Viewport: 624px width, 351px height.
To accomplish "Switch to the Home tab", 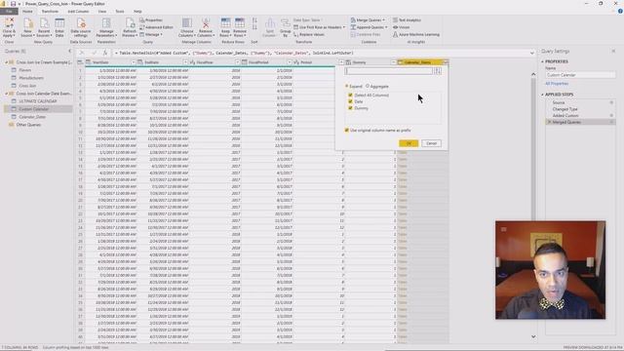I will coord(27,11).
